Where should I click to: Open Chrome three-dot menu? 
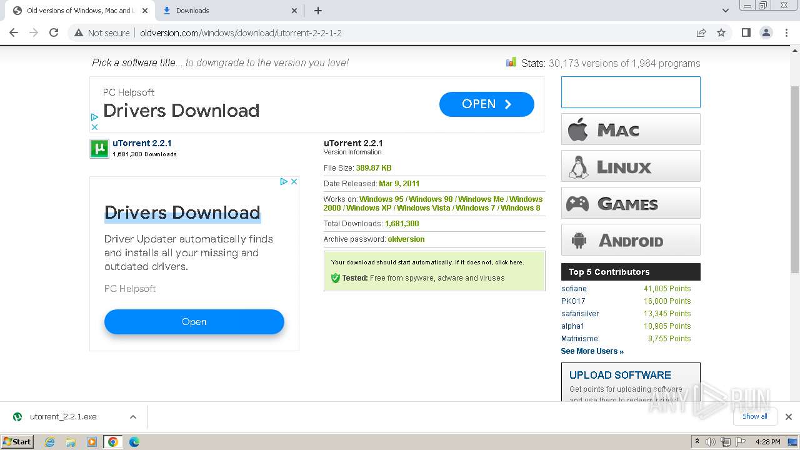click(786, 33)
